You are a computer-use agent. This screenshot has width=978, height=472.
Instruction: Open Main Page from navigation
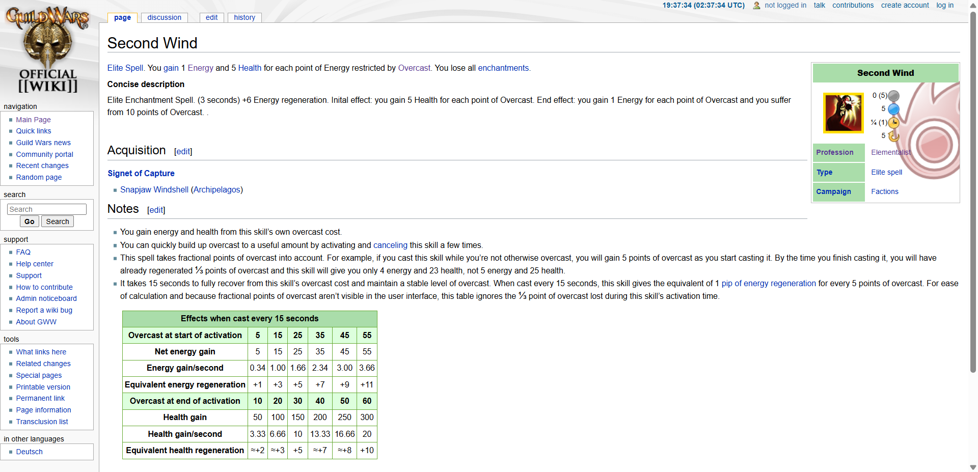point(33,120)
